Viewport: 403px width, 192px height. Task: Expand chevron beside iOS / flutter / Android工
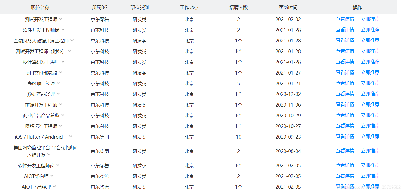pyautogui.click(x=71, y=136)
